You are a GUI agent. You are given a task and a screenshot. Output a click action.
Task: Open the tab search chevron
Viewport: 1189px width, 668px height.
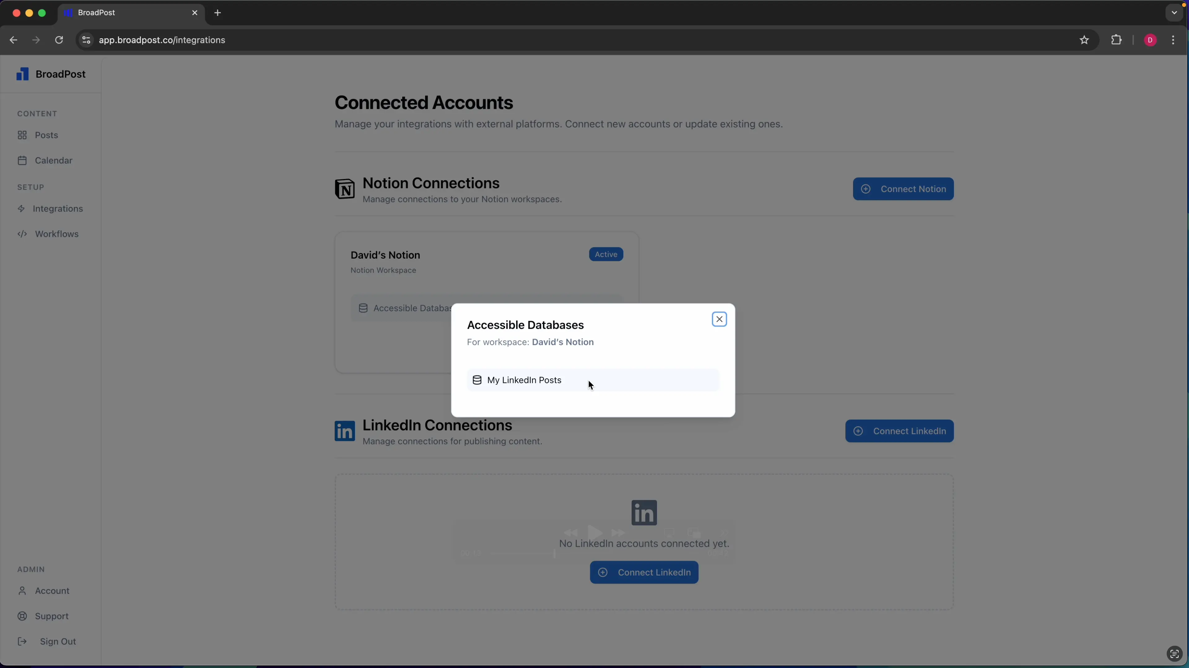click(1174, 12)
